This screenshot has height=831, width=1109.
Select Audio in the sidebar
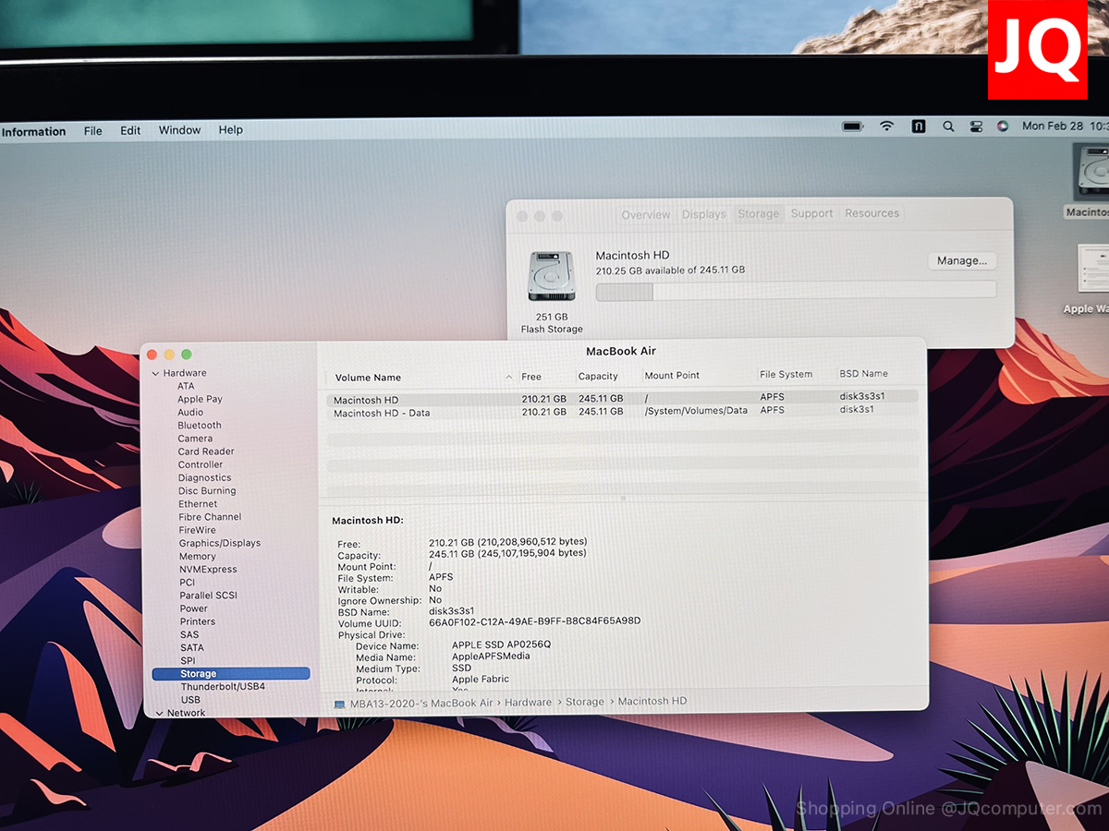pos(190,412)
